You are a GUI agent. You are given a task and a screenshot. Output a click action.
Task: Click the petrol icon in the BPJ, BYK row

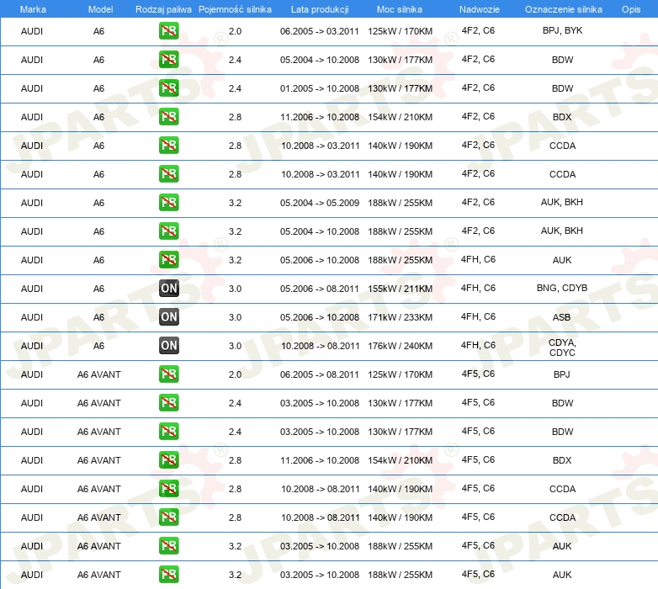pos(168,31)
